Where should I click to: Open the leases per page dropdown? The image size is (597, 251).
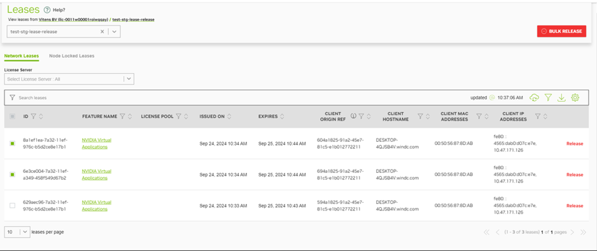(x=17, y=232)
